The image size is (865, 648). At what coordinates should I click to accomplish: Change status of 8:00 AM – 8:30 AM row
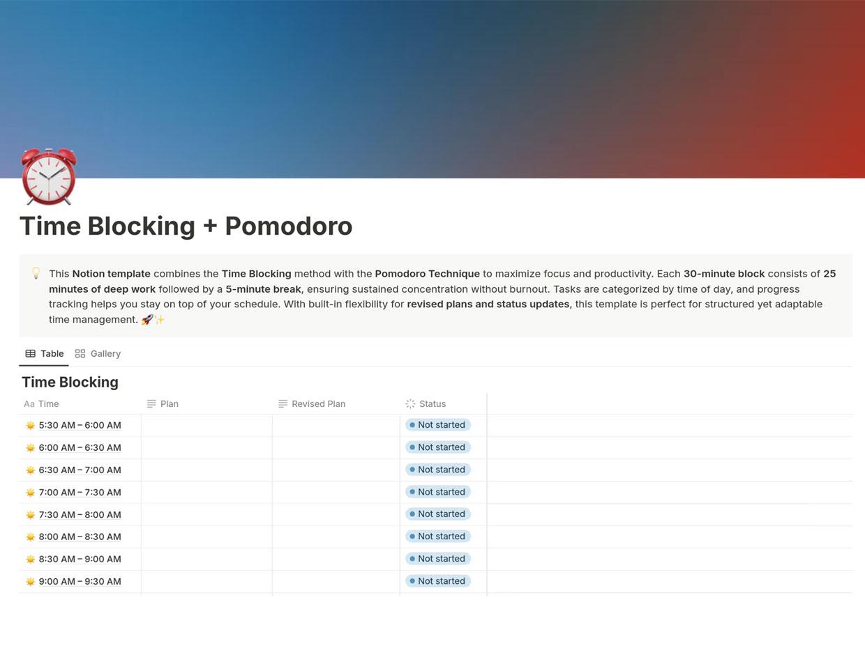(438, 536)
